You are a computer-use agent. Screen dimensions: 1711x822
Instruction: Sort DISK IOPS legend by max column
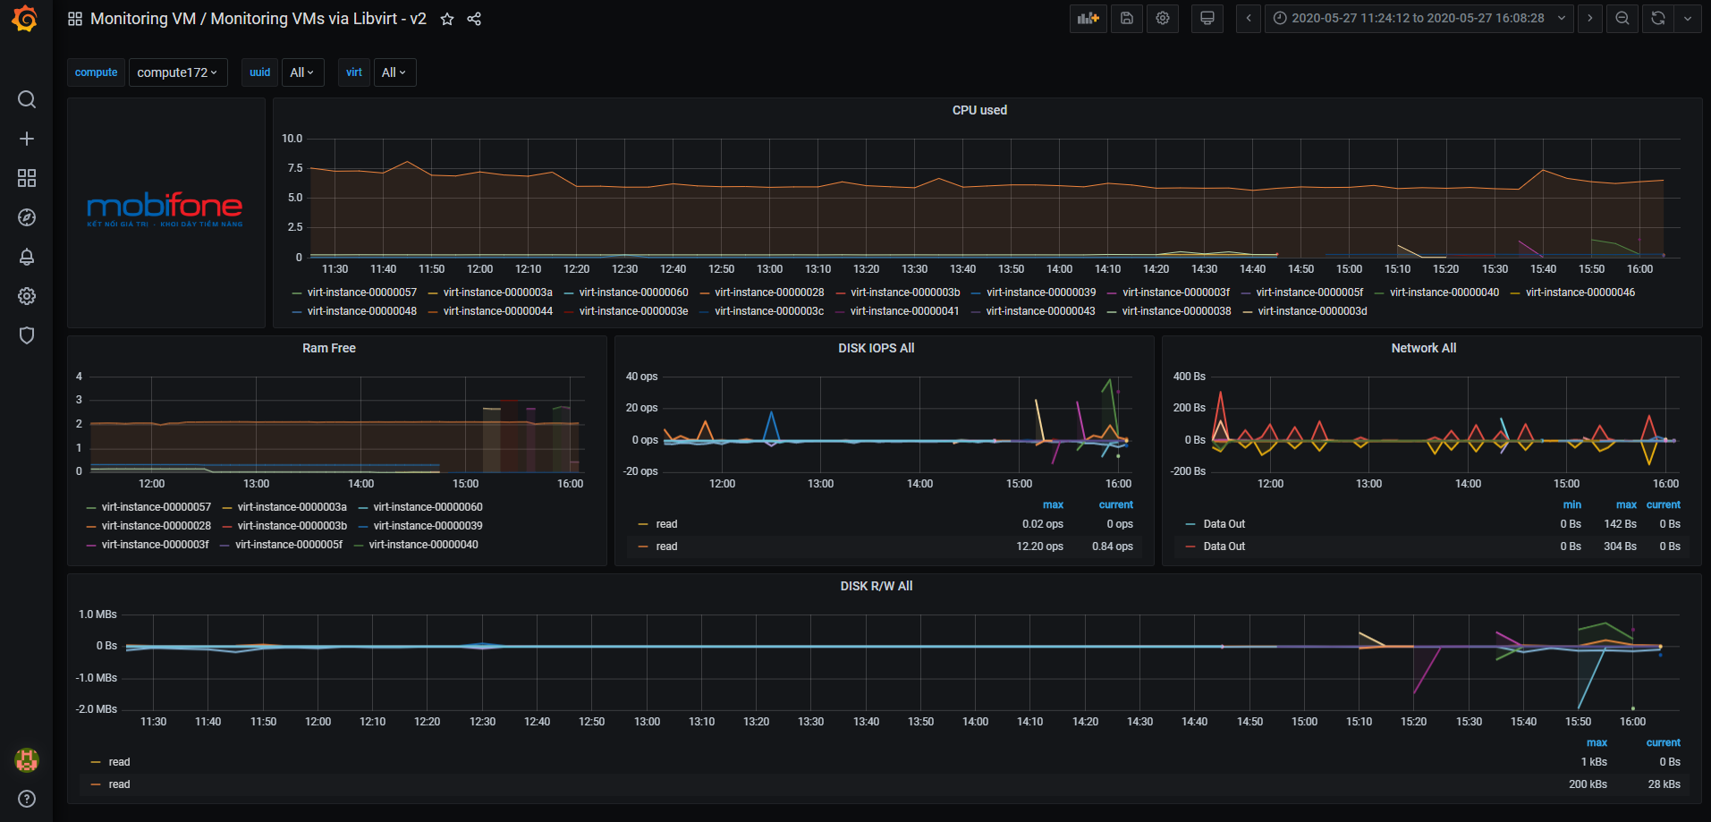(1053, 504)
